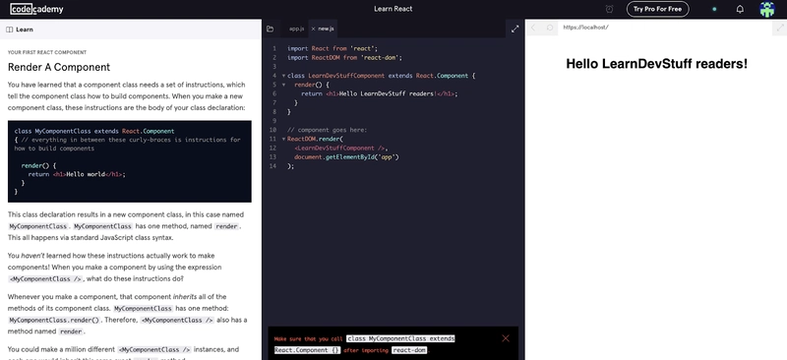Click line 1 import React statement
Image resolution: width=787 pixels, height=360 pixels.
[333, 49]
